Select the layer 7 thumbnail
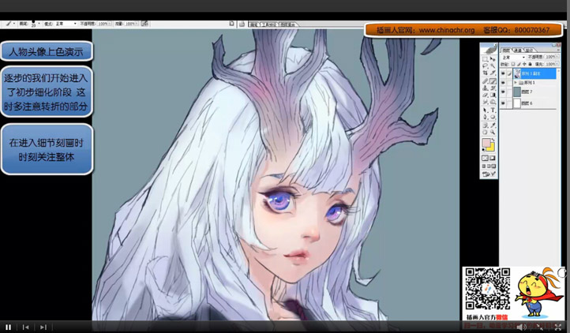 pyautogui.click(x=517, y=92)
